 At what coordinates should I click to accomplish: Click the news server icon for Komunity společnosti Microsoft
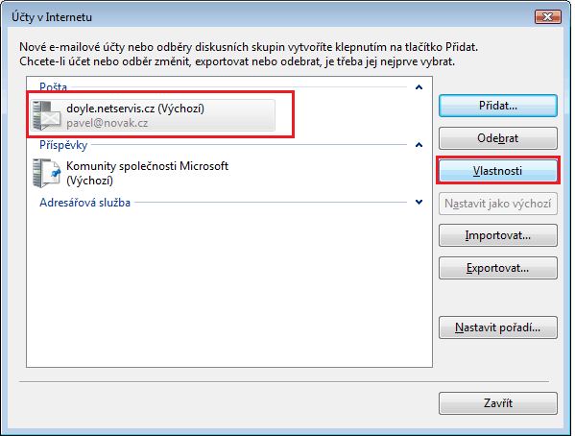tap(47, 173)
